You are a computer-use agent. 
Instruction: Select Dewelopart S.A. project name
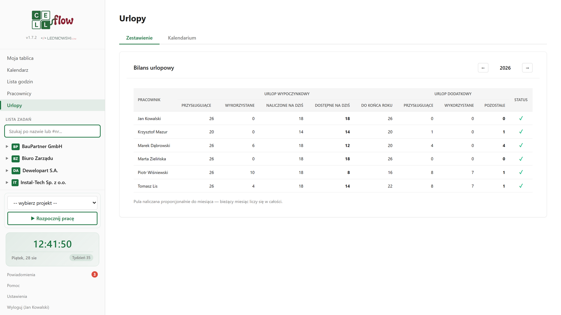click(40, 170)
